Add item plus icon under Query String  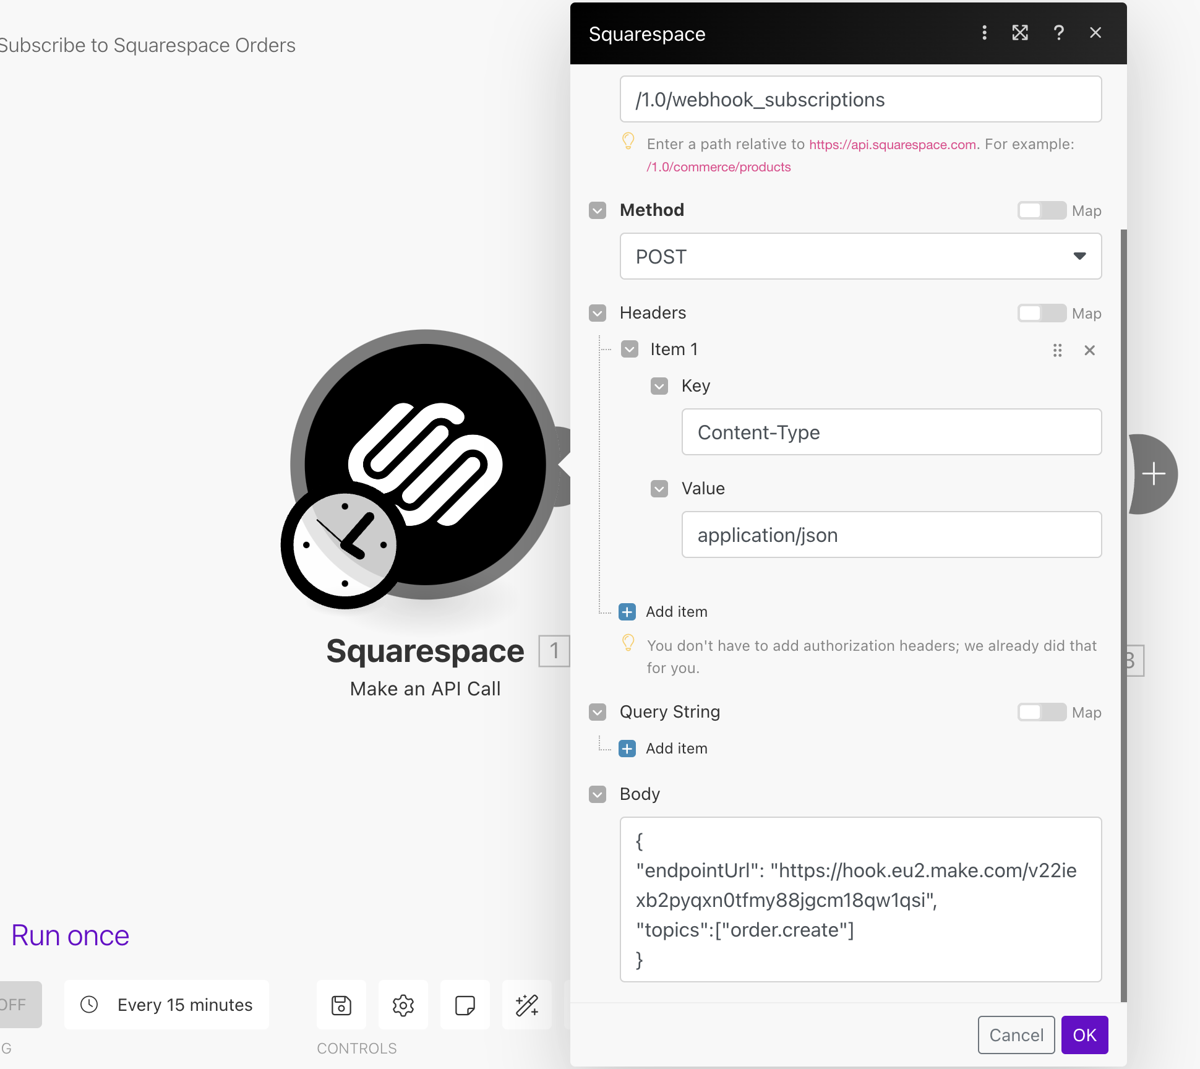coord(627,749)
